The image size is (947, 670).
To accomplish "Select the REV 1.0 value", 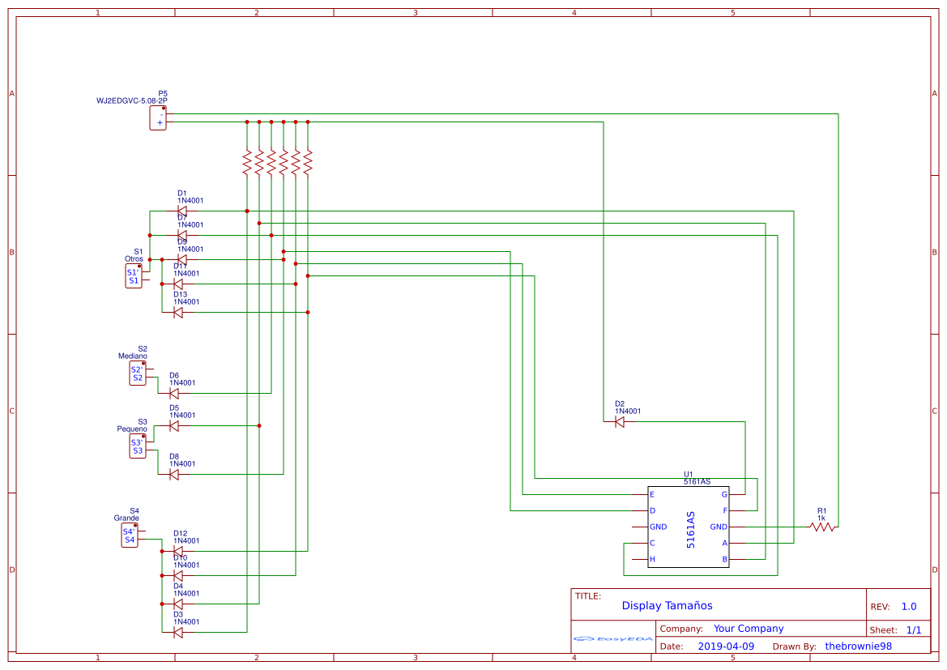I will click(x=908, y=607).
